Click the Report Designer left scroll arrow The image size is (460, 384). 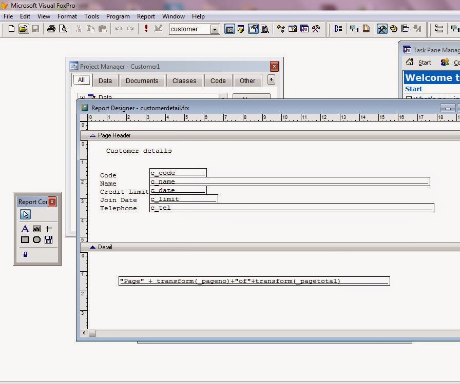point(84,333)
